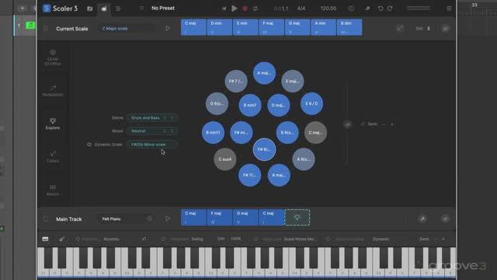This screenshot has height=280, width=497.
Task: Click the E 9 / D chord bubble
Action: (x=311, y=103)
